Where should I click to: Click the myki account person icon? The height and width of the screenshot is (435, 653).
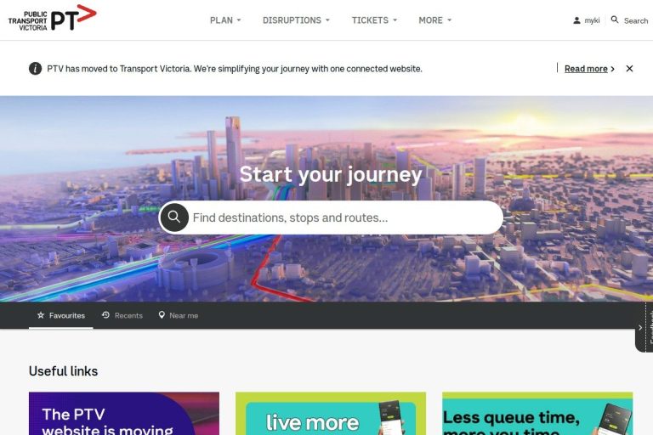(x=576, y=20)
